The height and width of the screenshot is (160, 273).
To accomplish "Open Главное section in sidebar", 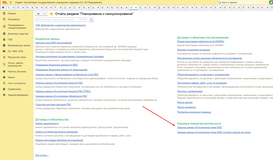I will pyautogui.click(x=12, y=13).
